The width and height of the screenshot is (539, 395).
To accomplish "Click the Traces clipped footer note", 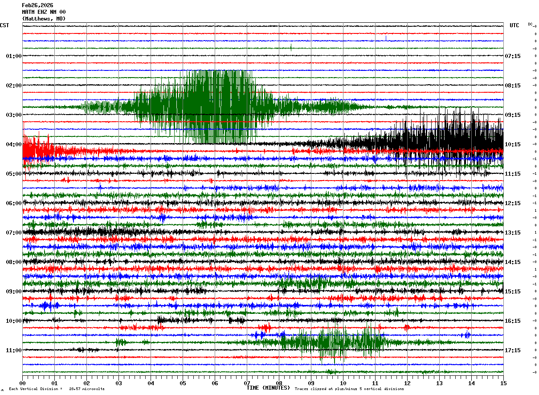I will pyautogui.click(x=349, y=389).
